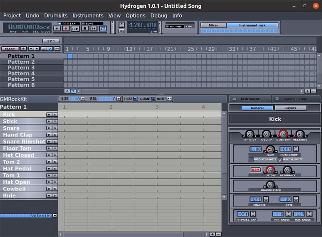Toggle the Hear new notes icon
Viewport: 322px width, 237px height.
[x=135, y=99]
